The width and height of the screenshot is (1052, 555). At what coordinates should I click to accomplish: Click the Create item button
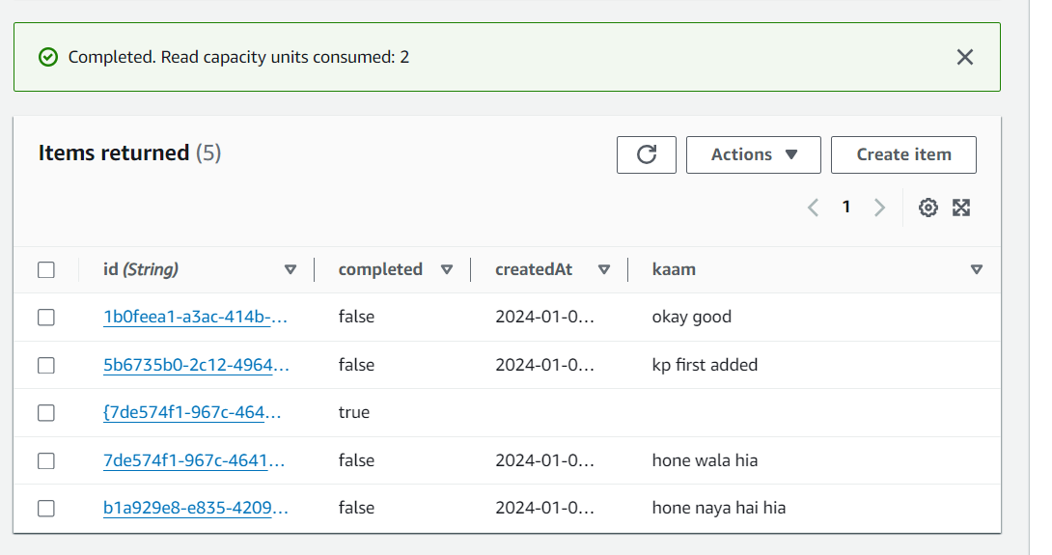click(x=903, y=155)
